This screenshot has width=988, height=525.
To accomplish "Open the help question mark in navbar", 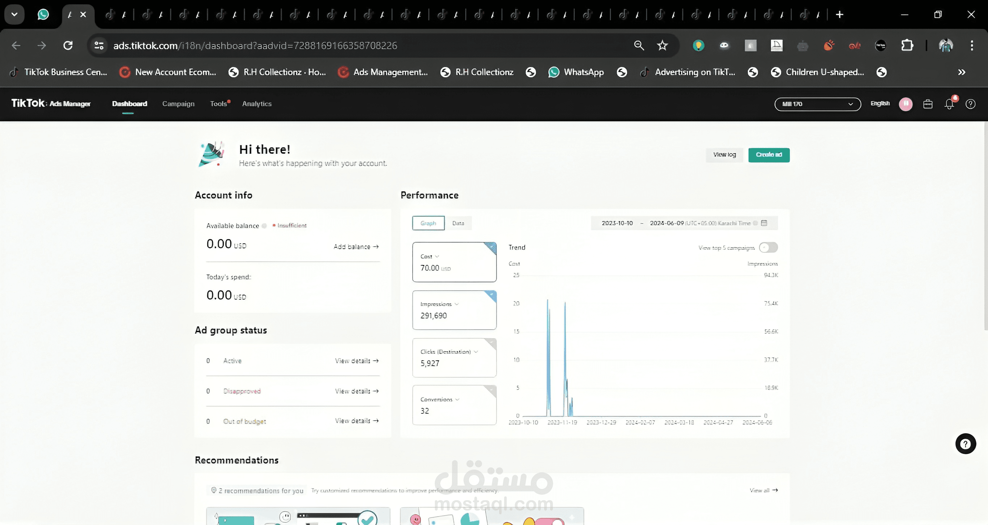I will [970, 104].
